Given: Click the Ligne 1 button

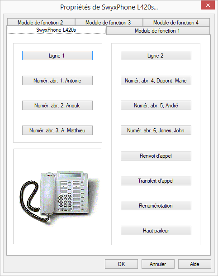Looking at the screenshot, I should 57,56.
